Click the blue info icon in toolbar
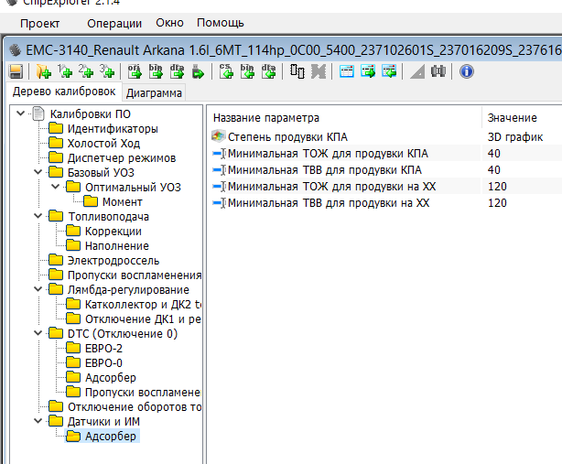 point(466,71)
